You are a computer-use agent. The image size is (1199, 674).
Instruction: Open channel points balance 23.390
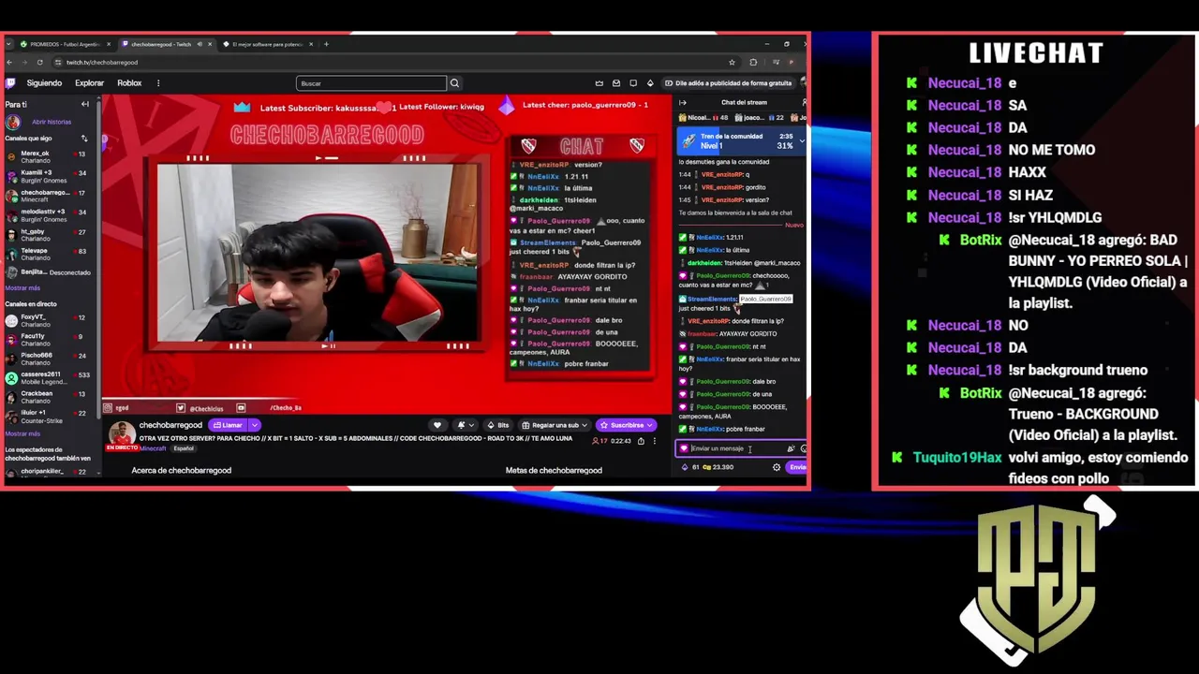(x=718, y=467)
